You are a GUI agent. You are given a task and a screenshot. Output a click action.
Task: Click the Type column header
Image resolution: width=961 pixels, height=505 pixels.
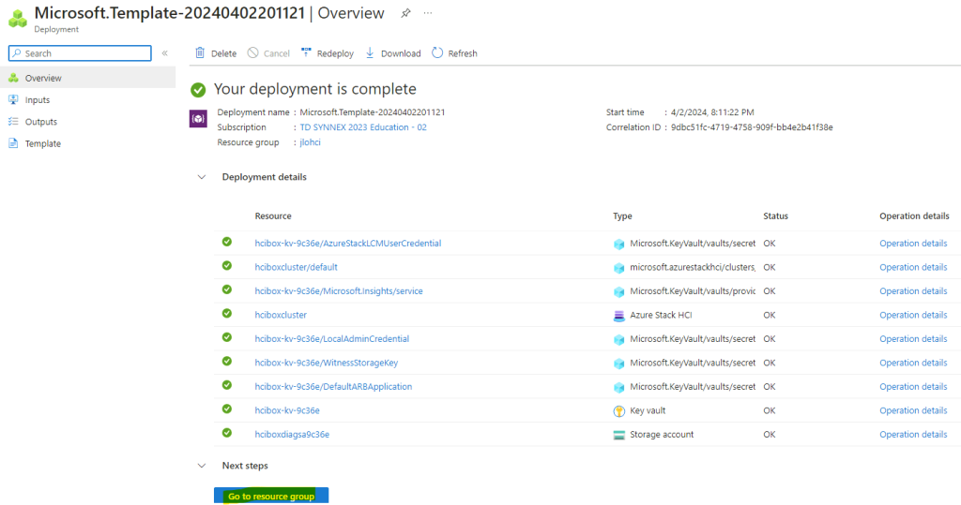point(622,216)
